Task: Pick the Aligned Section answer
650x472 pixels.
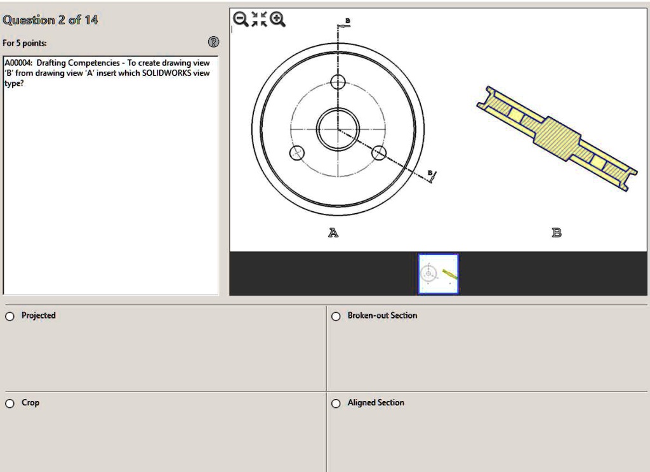Action: (x=336, y=403)
